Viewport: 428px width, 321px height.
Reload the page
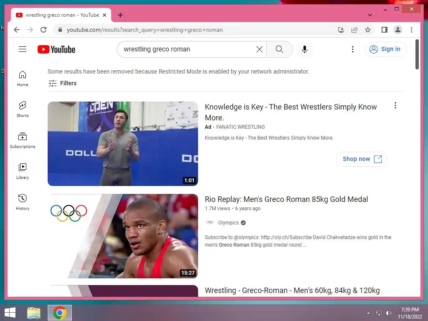pyautogui.click(x=43, y=30)
